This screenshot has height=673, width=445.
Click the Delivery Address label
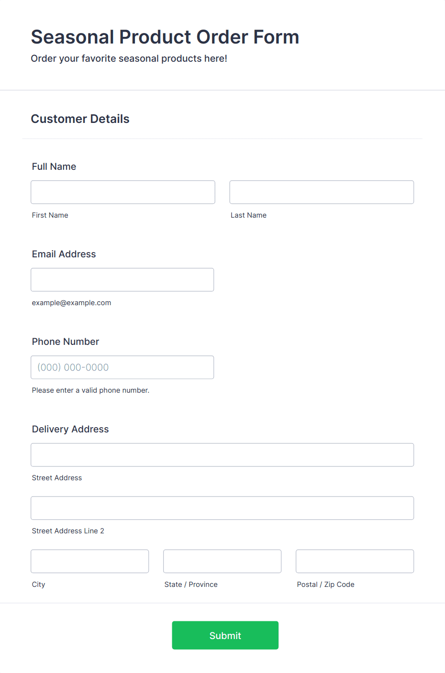click(x=70, y=429)
